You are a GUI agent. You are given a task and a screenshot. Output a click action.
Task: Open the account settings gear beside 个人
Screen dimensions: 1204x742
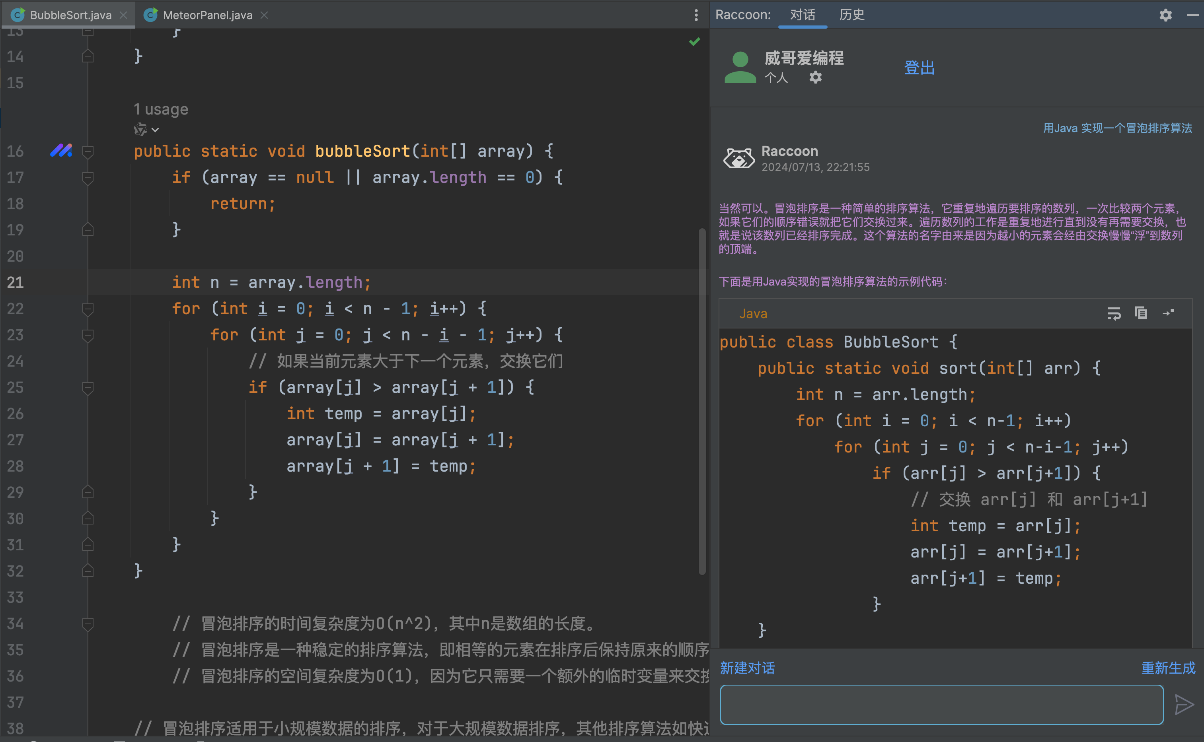(x=815, y=77)
